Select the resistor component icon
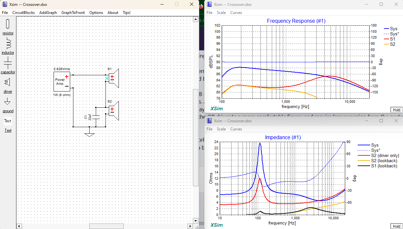Image resolution: width=403 pixels, height=229 pixels. [8, 24]
